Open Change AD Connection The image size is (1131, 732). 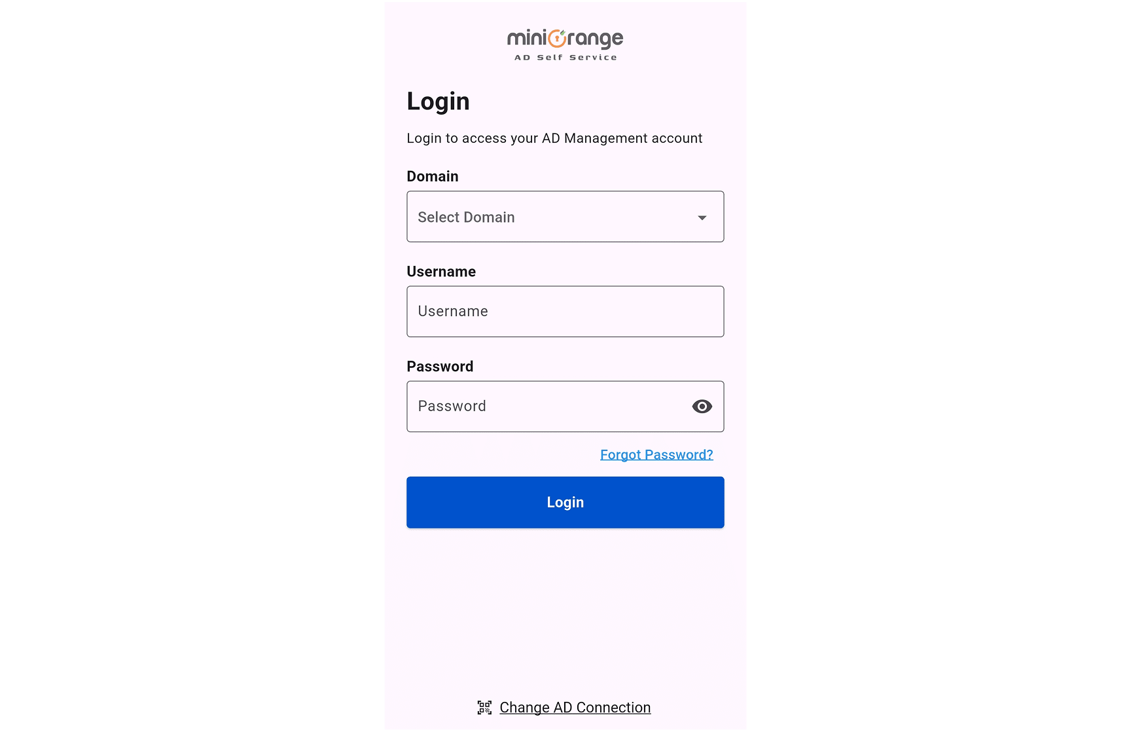coord(575,707)
